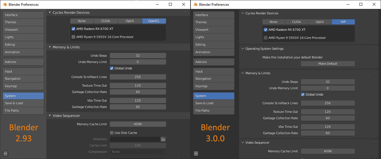Viewport: 381px width, 159px height.
Task: Grab Cycles Render Devices panel grip in 2.93
Action: point(186,13)
